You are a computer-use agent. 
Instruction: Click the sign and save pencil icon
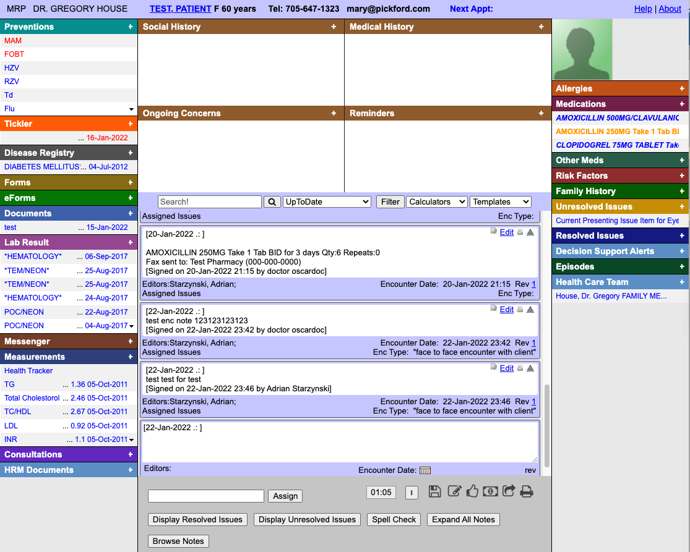pos(454,491)
